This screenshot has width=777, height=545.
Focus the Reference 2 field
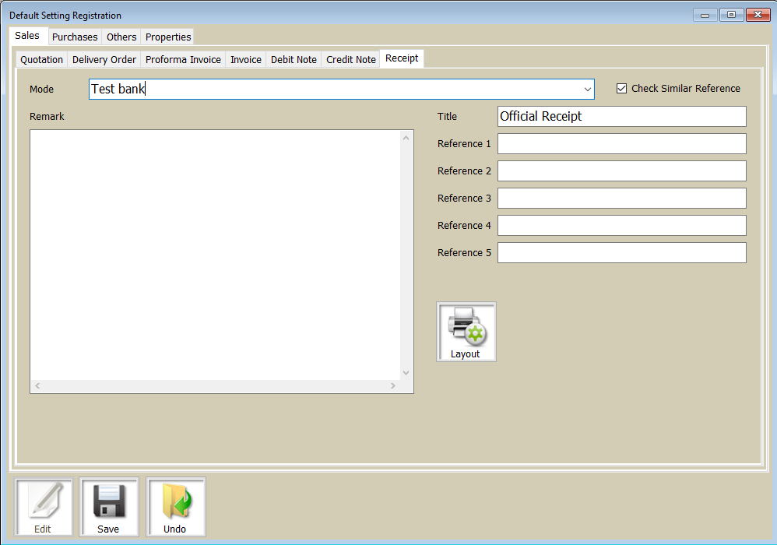(x=622, y=171)
